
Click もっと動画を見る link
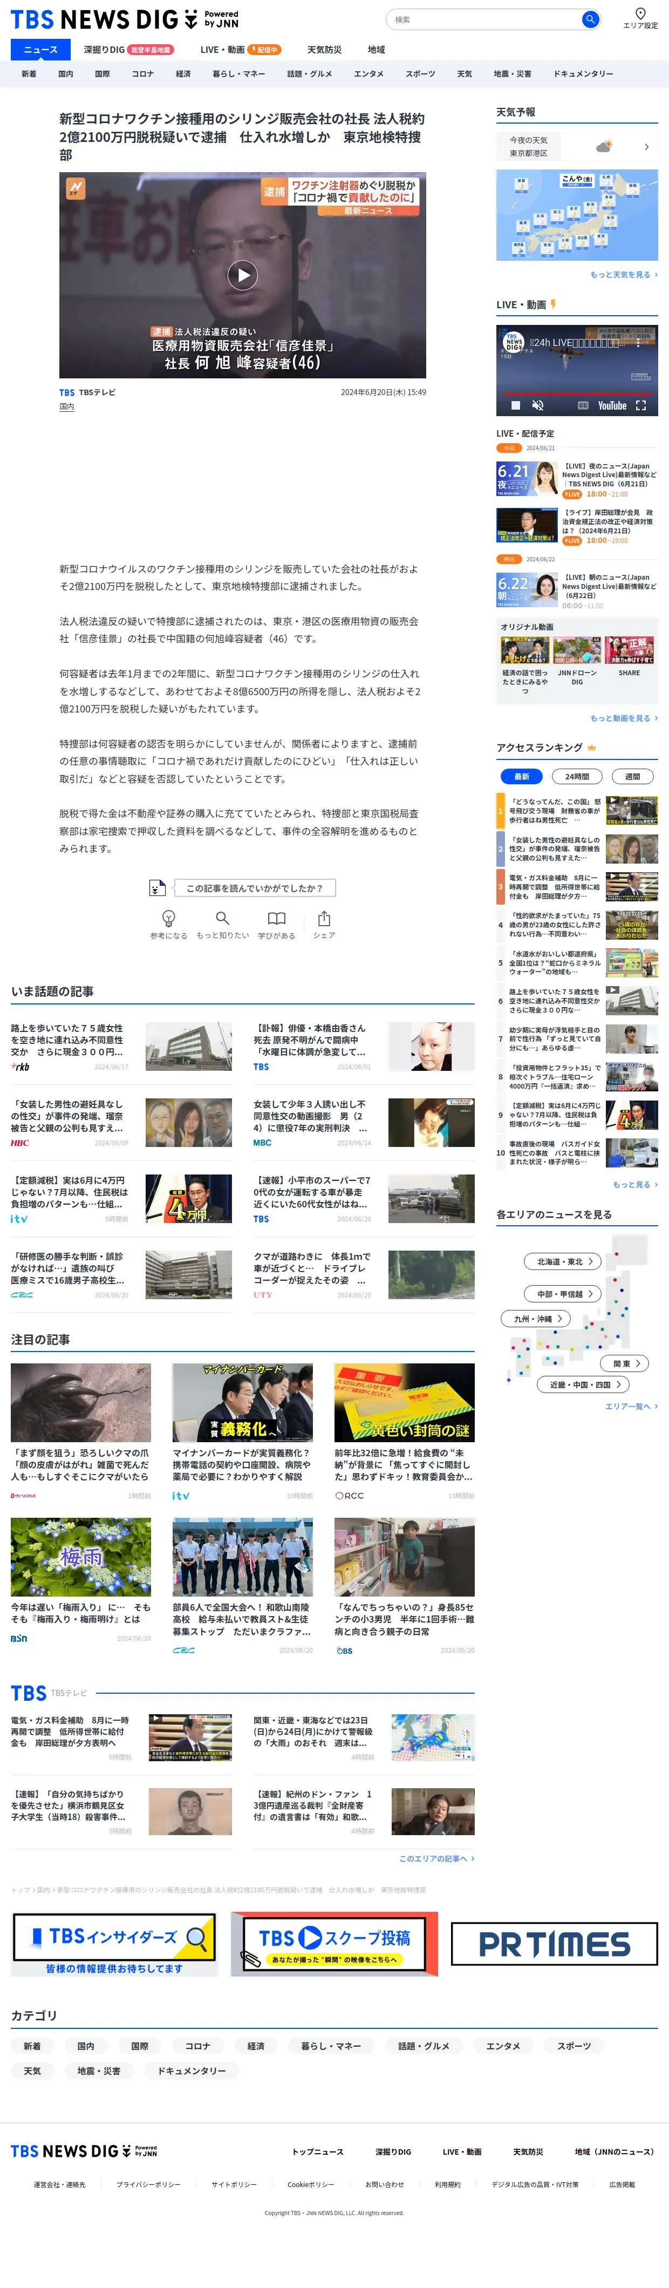coord(624,718)
